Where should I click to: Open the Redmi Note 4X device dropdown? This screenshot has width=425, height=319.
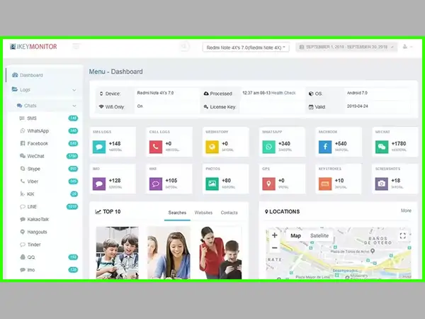246,47
